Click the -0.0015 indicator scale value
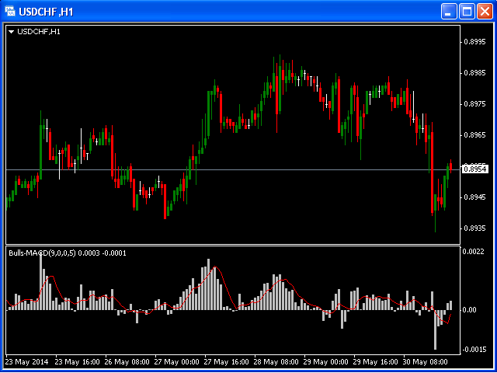Screen dimensions: 497x373 coord(473,350)
